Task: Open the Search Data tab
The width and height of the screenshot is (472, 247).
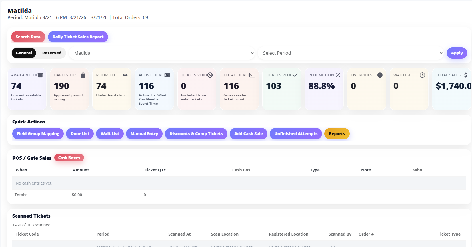Action: 28,37
